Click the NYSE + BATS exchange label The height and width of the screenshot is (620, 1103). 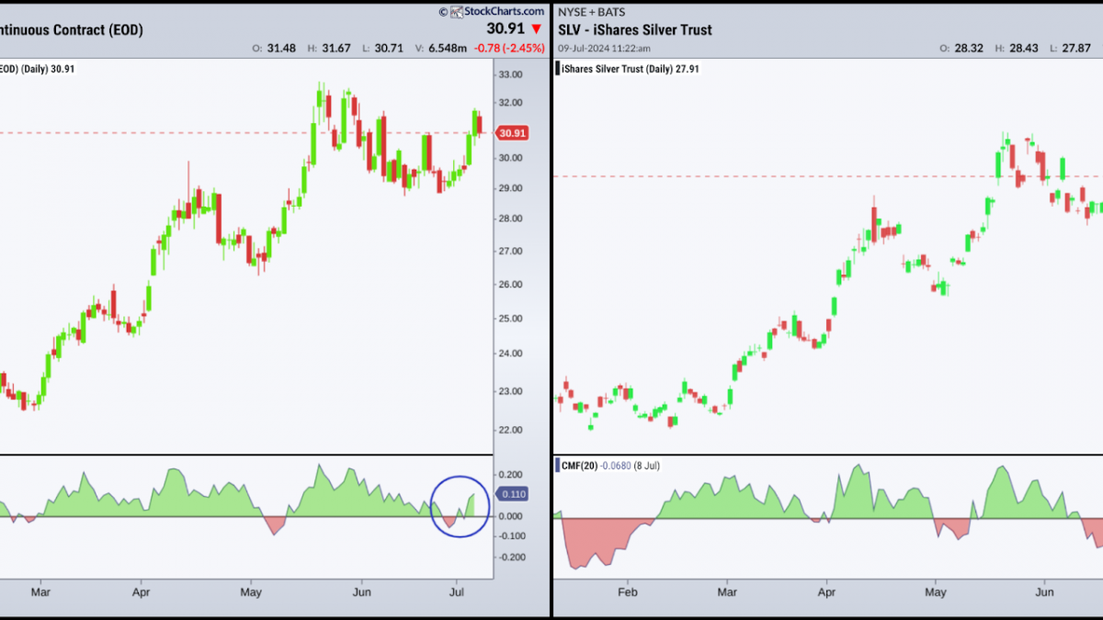point(594,12)
